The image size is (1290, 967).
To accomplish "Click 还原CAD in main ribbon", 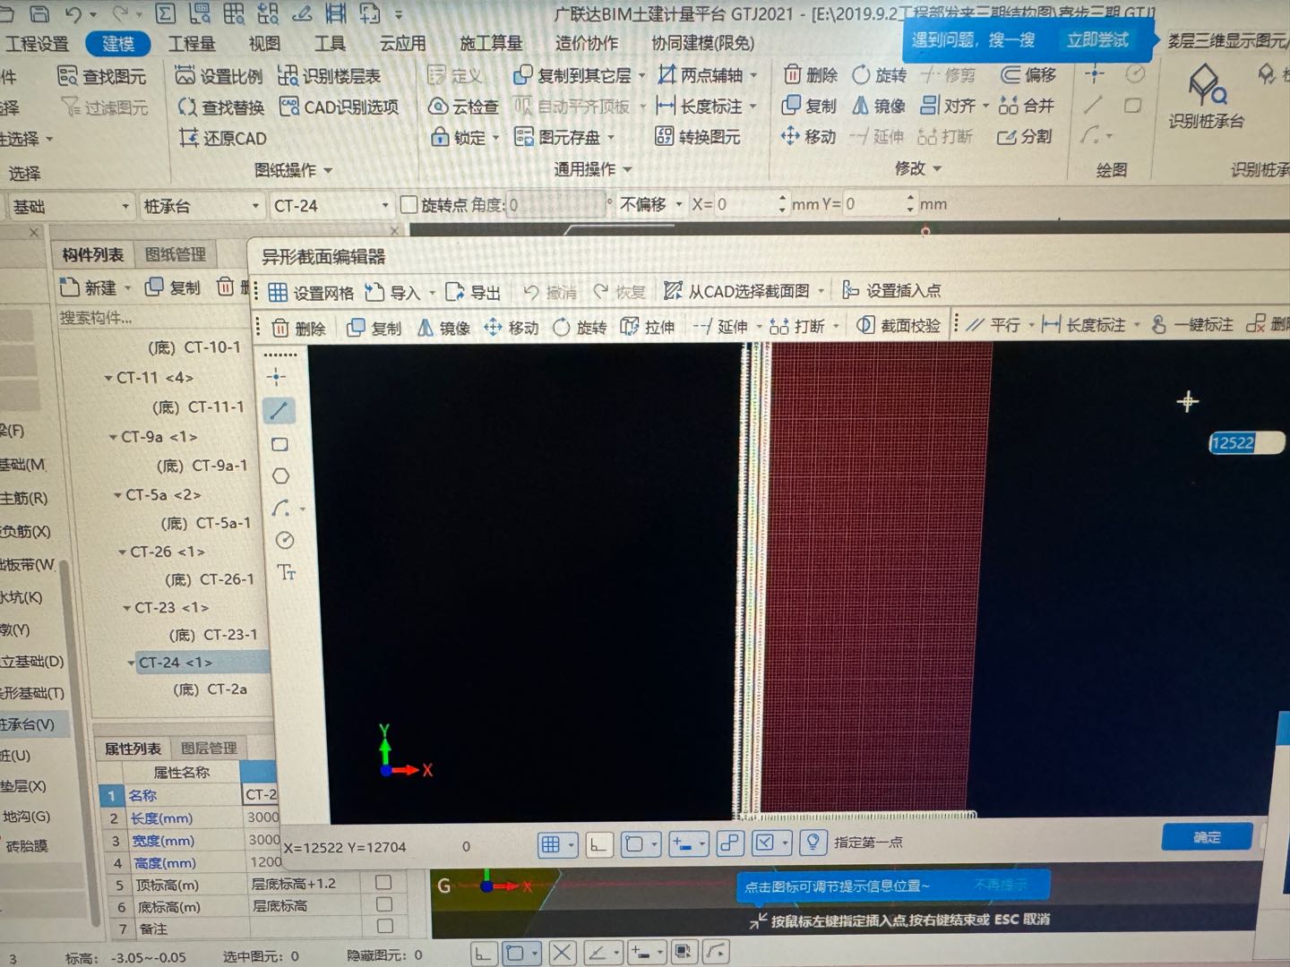I will (223, 138).
